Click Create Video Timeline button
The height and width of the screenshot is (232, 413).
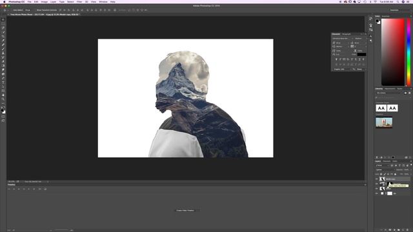185,211
